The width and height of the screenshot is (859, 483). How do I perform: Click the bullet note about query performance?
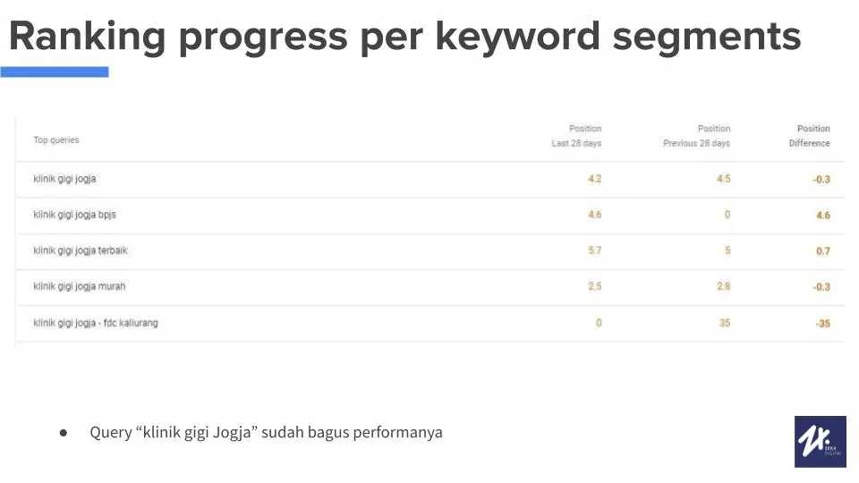pyautogui.click(x=266, y=433)
